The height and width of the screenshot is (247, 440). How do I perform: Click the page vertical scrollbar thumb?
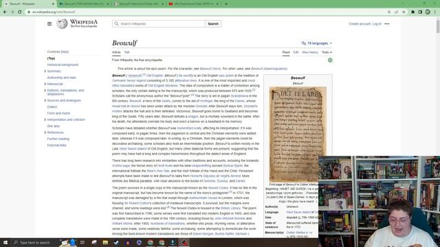point(438,26)
